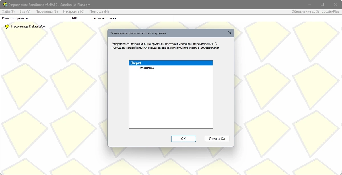Screen dimensions: 342x175
Task: Select the DefaultBox item in the dialog tree
Action: point(146,68)
